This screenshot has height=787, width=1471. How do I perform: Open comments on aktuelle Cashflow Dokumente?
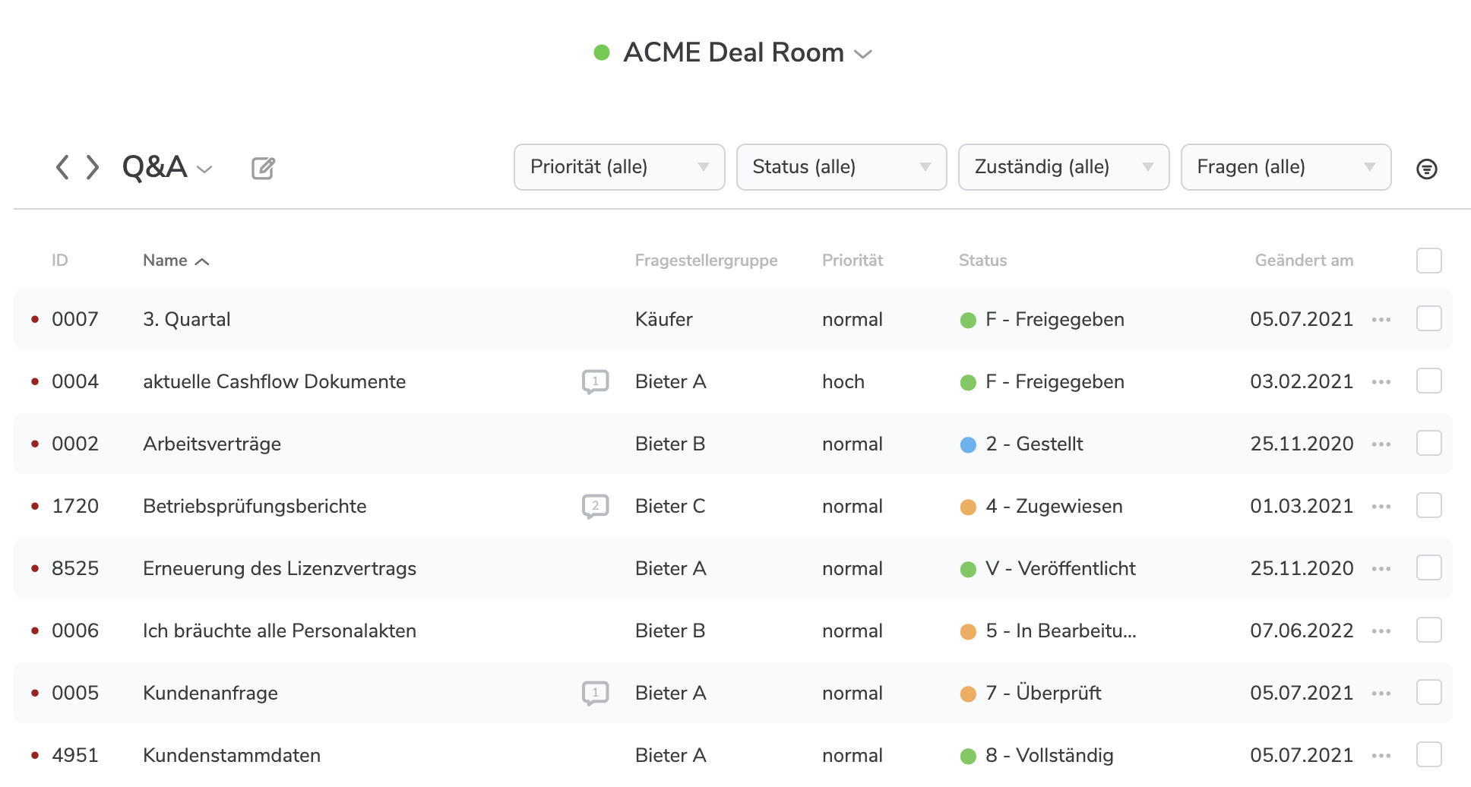595,381
